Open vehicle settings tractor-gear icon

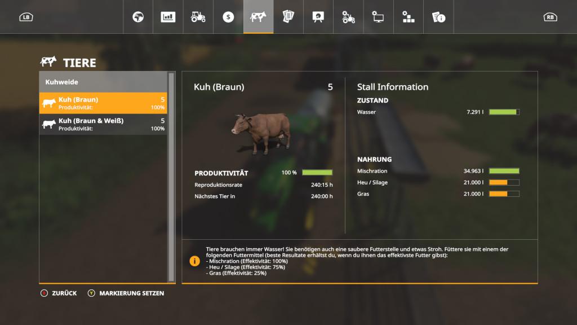[x=348, y=17]
